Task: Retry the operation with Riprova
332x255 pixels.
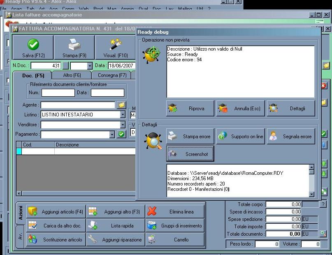Action: pos(190,108)
